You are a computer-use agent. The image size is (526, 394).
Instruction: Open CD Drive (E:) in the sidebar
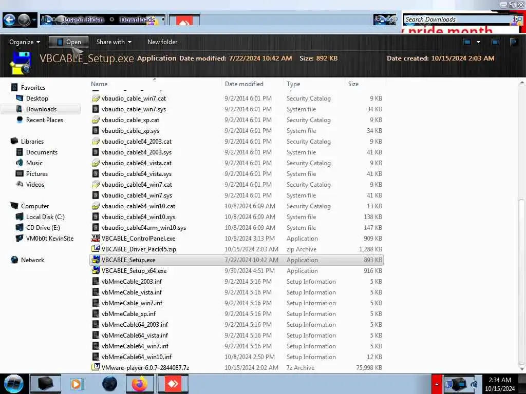(x=43, y=227)
